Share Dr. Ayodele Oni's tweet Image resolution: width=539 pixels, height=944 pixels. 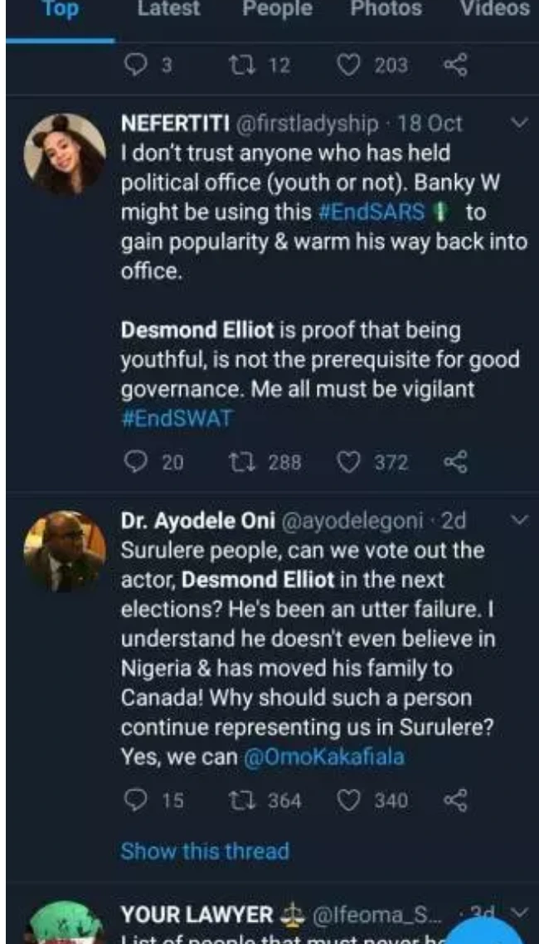coord(455,800)
